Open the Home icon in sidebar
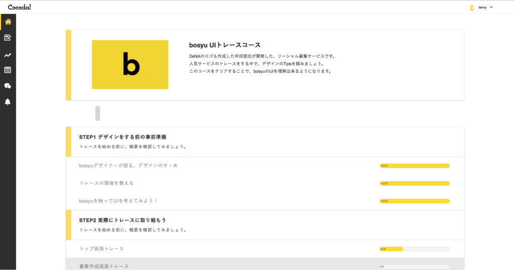Image resolution: width=514 pixels, height=270 pixels. pos(8,22)
